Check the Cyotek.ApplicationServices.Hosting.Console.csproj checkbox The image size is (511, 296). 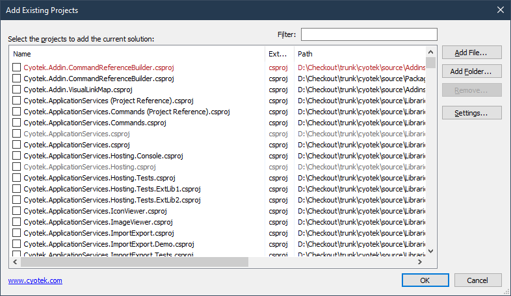click(x=17, y=156)
